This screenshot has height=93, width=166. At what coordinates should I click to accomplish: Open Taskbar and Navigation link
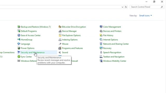114,57
